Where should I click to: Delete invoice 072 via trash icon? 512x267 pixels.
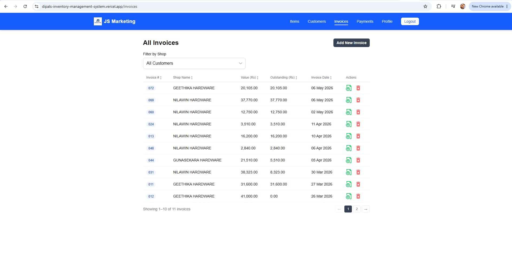(358, 88)
